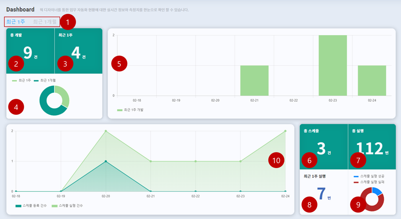This screenshot has width=401, height=219.
Task: Toggle the 스케줄 실행 건수 legend item
Action: [67, 206]
